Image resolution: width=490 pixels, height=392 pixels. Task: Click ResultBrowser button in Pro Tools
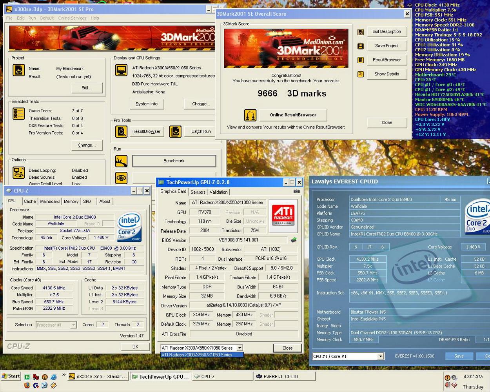tap(146, 132)
